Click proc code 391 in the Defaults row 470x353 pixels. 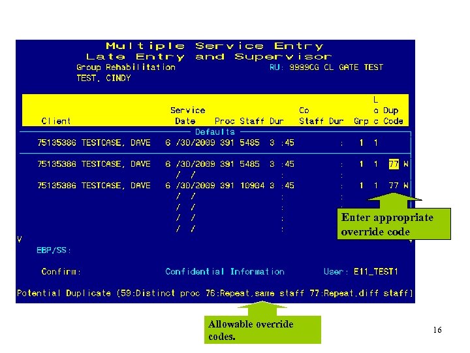click(x=227, y=143)
